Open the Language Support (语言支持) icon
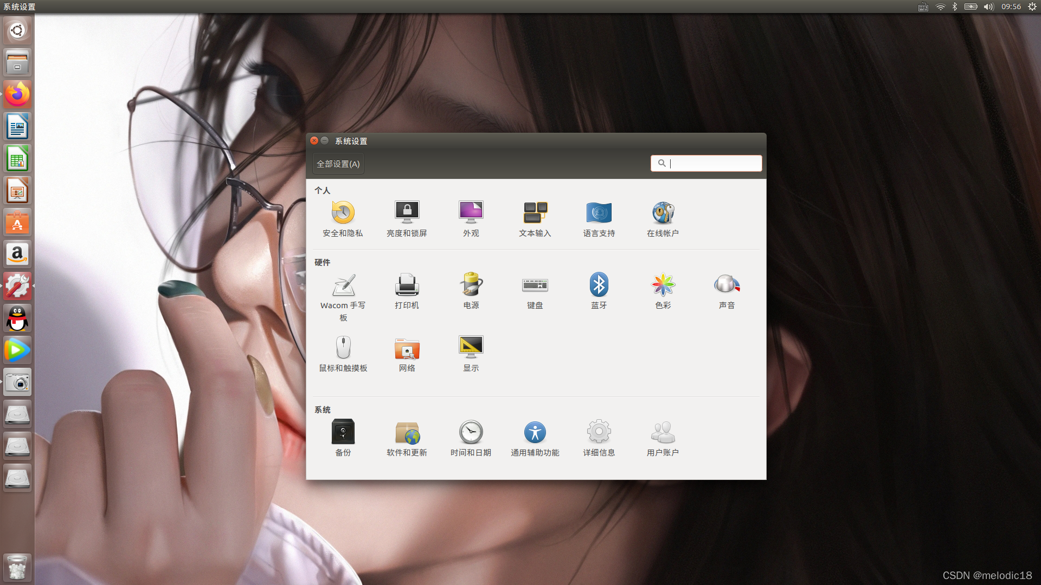Screen dimensions: 1041x585 coord(599,213)
